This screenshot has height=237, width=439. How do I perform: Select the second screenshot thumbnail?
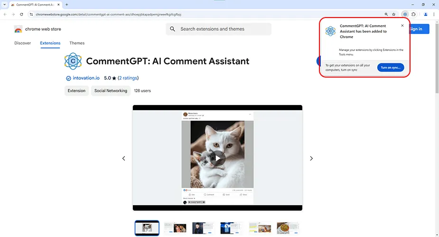tap(175, 228)
